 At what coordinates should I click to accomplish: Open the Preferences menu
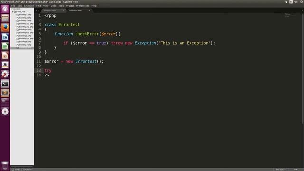click(83, 6)
